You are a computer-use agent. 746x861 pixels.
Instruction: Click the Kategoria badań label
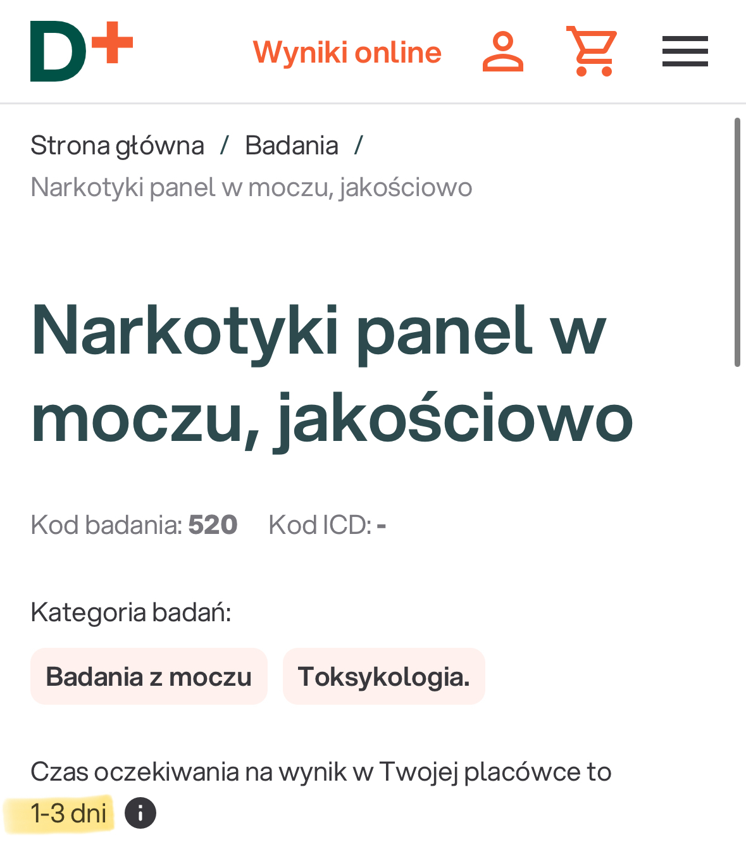131,612
